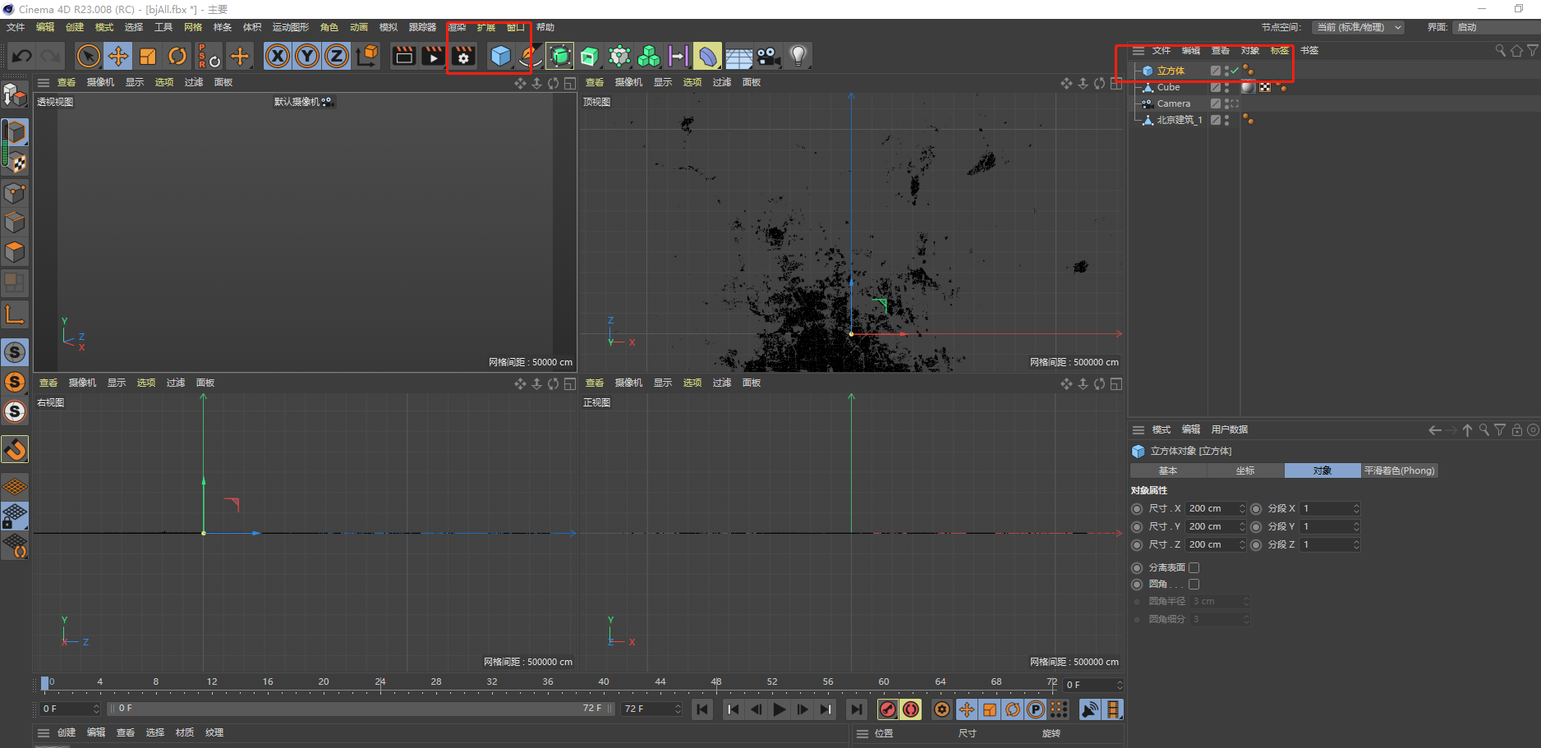Click the Spline pen tool icon

point(530,56)
